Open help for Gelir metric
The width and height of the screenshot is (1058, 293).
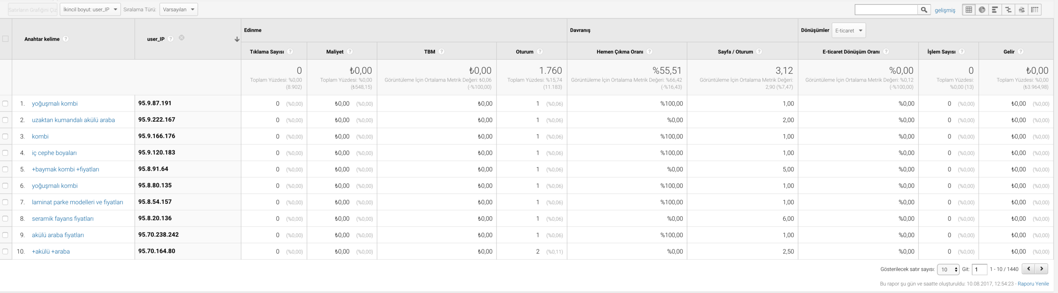tap(1020, 52)
